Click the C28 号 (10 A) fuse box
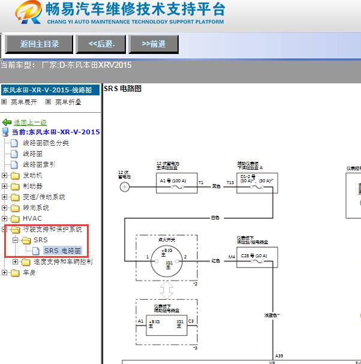Viewport: 361px width, 364px height. [257, 257]
